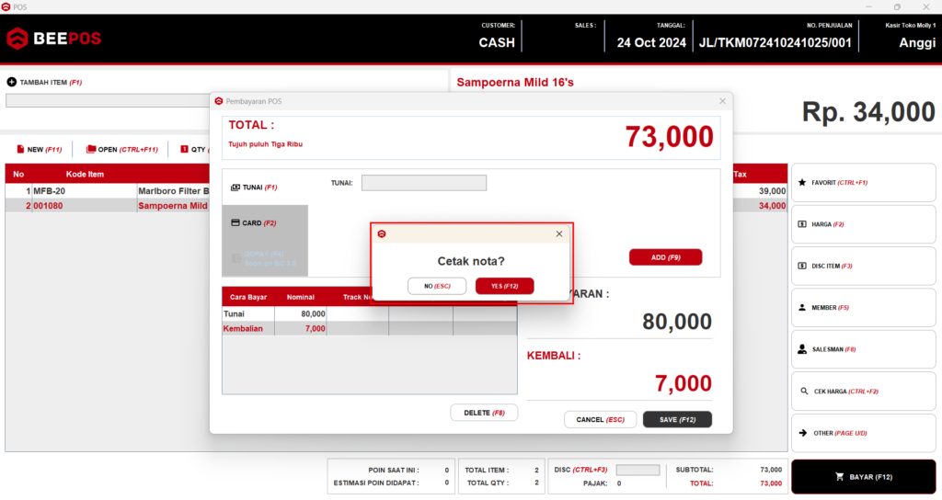942x500 pixels.
Task: Decline printing with NO (ESC) button
Action: (x=437, y=286)
